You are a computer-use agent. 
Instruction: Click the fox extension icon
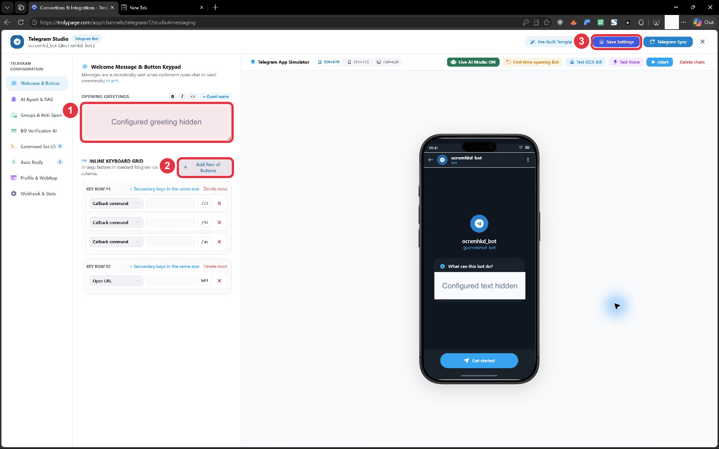pyautogui.click(x=573, y=22)
